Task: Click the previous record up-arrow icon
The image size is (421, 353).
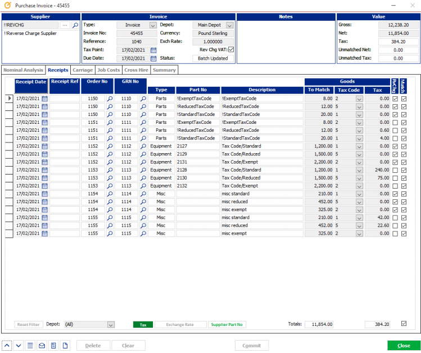Action: coord(7,346)
